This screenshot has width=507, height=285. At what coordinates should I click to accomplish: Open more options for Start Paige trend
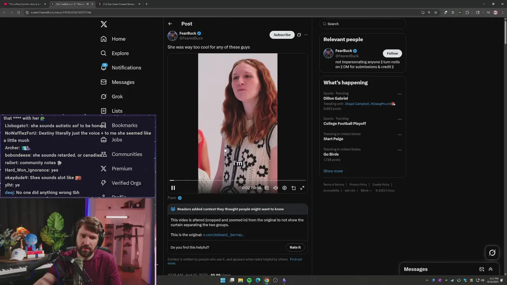coord(400,135)
